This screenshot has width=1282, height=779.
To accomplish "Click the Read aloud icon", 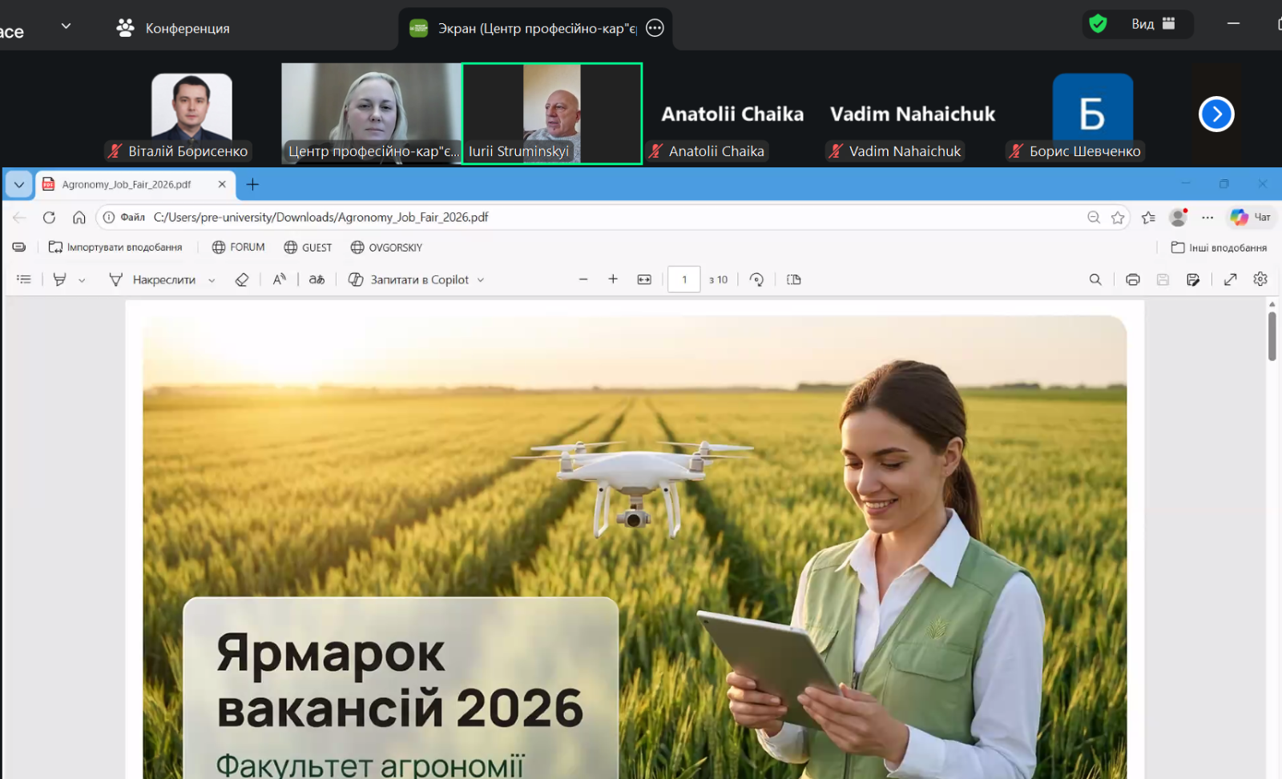I will click(279, 279).
